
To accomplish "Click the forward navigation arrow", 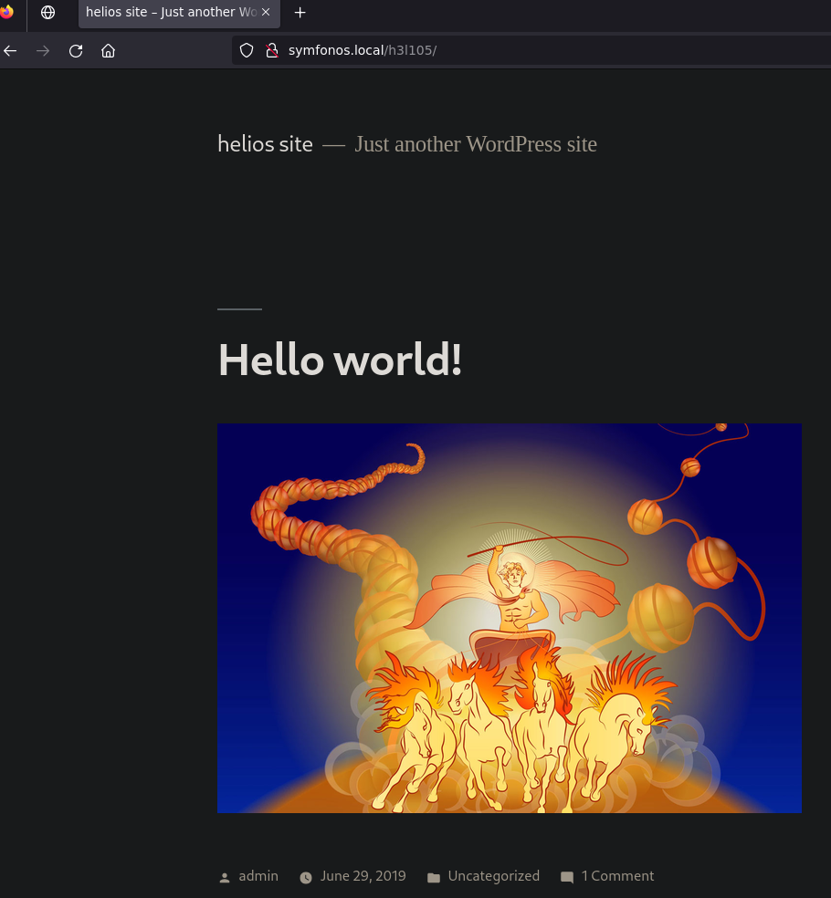I will (43, 51).
